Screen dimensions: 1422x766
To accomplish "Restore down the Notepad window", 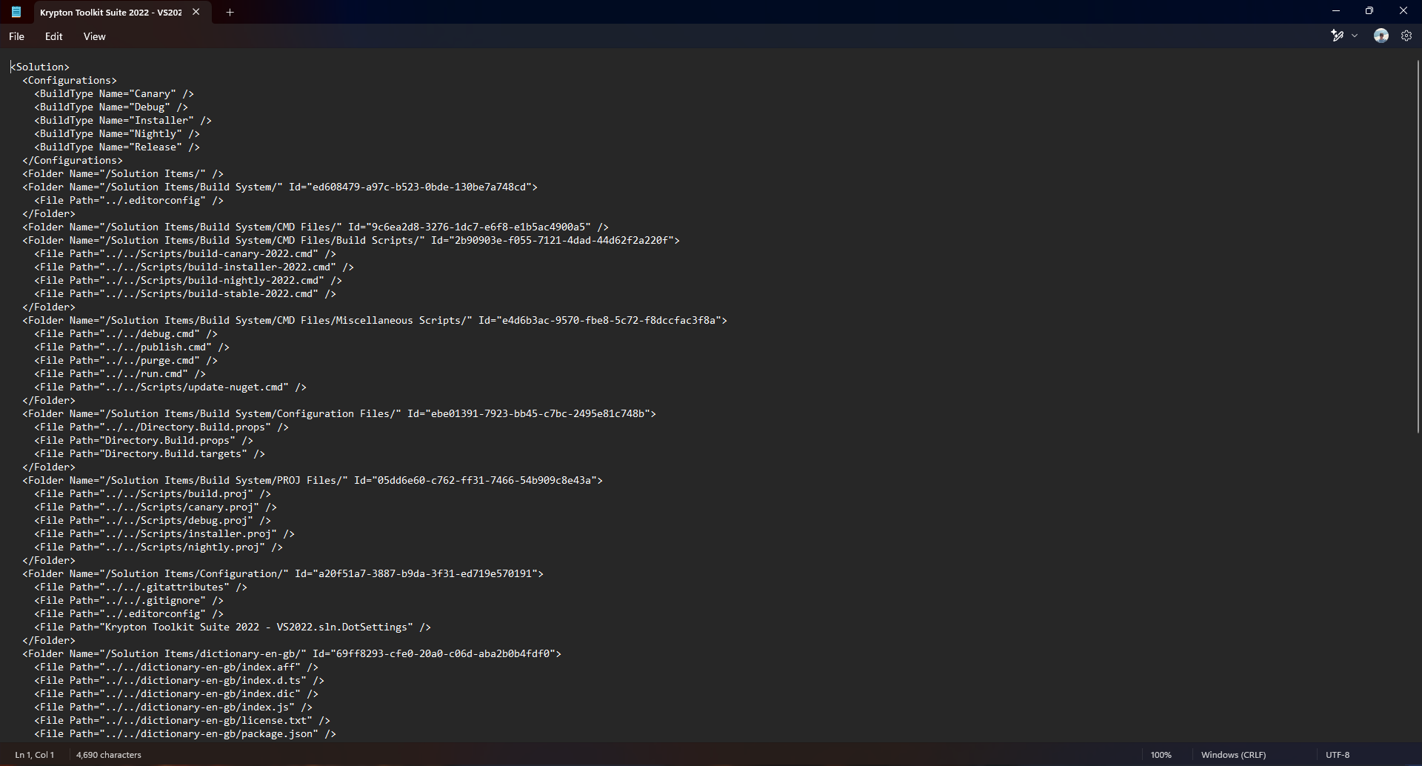I will tap(1369, 11).
